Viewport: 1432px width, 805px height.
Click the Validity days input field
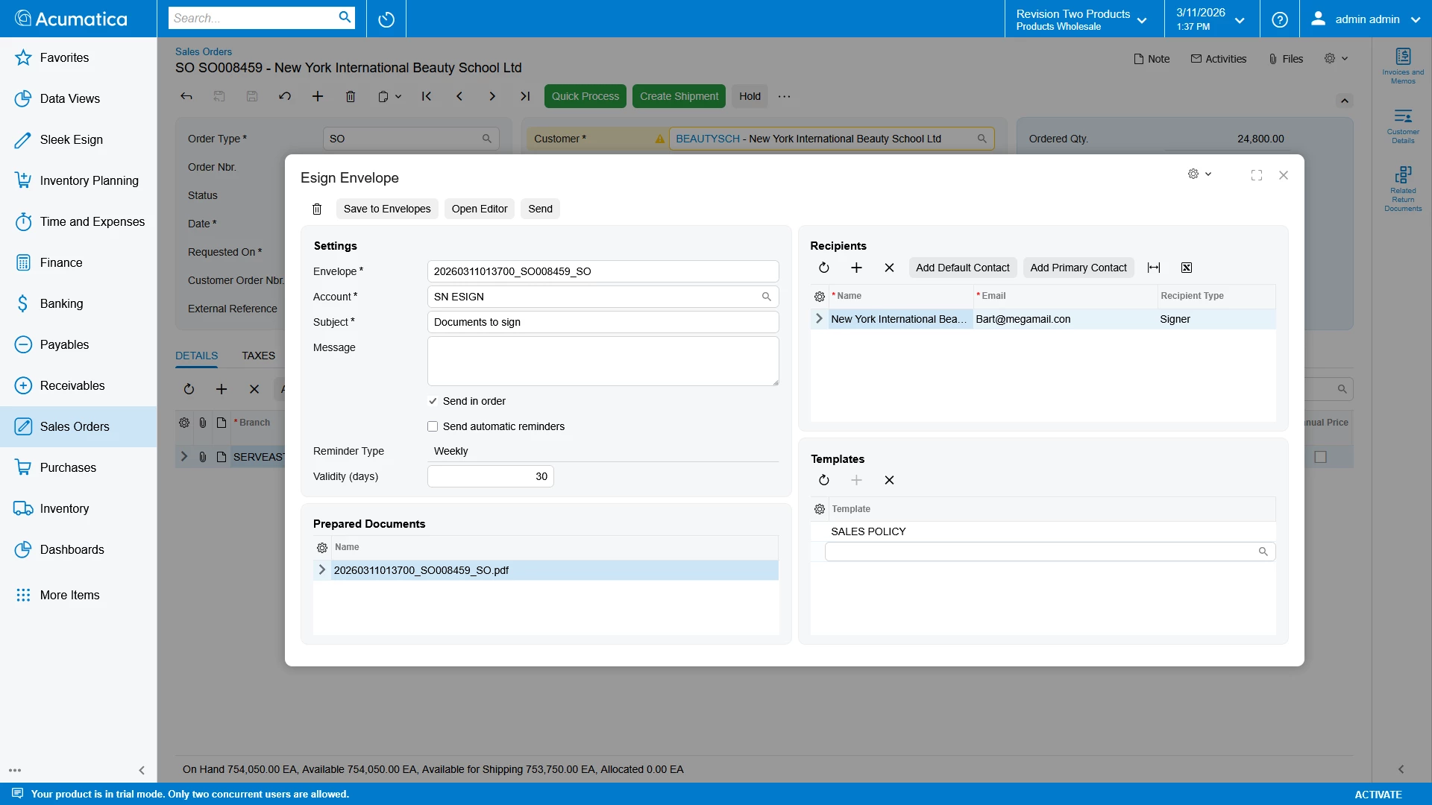pos(490,476)
